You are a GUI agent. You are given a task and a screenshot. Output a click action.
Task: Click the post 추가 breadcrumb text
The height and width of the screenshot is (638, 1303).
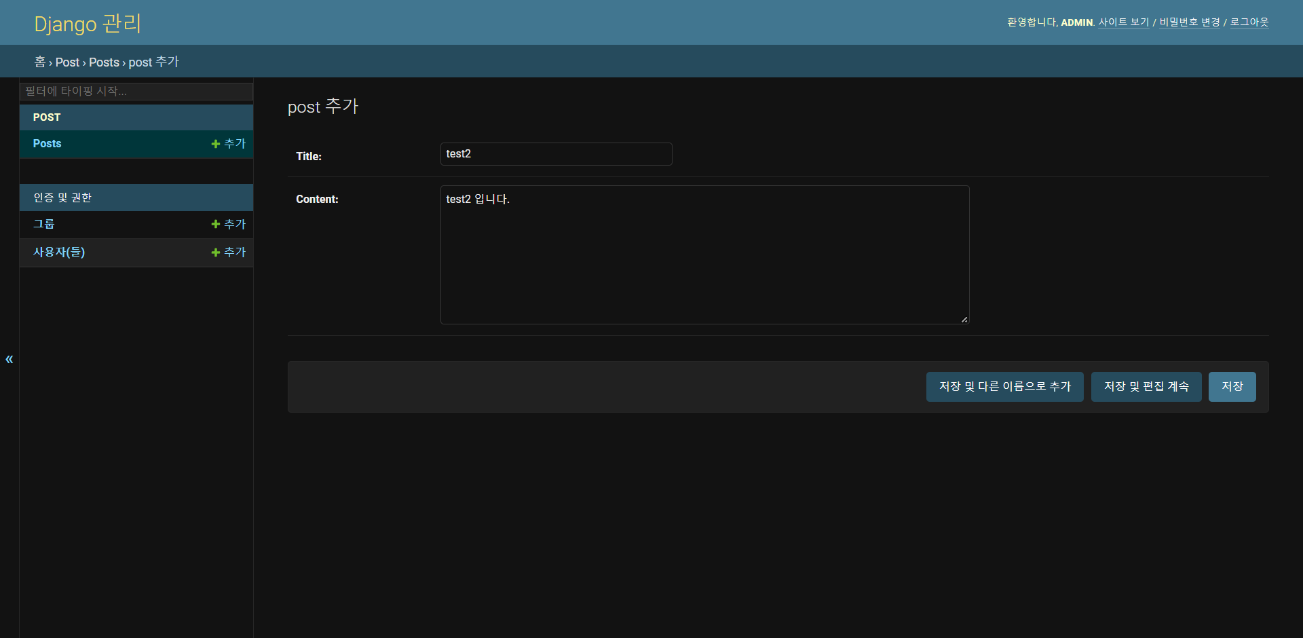coord(154,62)
